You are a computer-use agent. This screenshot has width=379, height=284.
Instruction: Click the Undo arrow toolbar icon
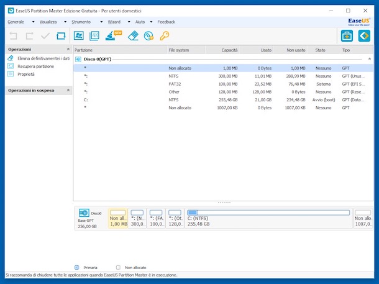(13, 36)
